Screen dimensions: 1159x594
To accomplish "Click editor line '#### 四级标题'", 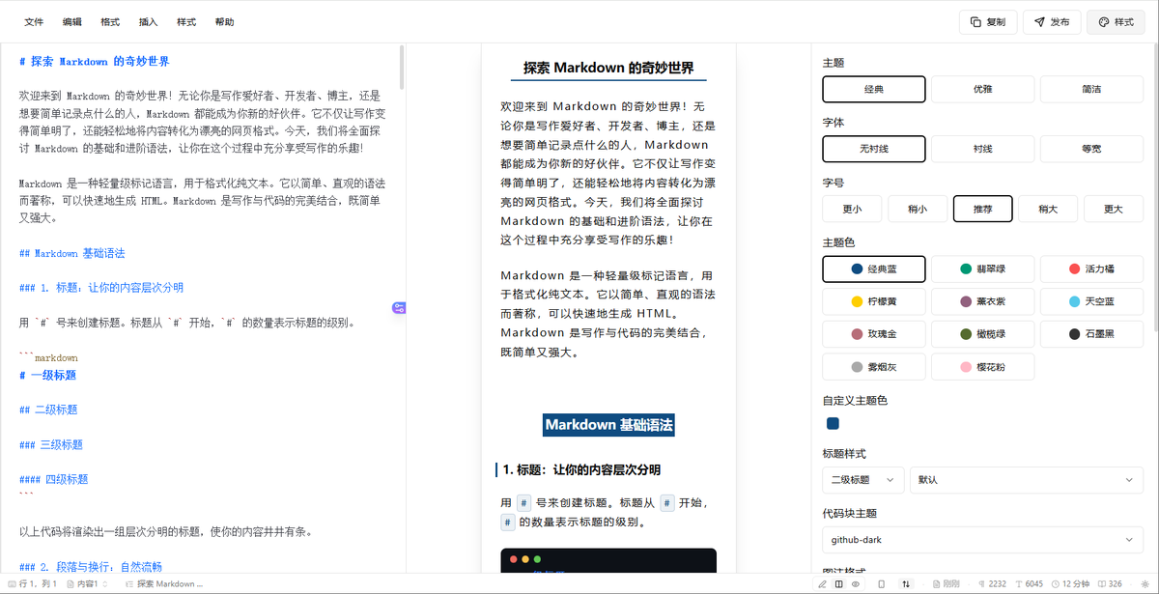I will 54,479.
